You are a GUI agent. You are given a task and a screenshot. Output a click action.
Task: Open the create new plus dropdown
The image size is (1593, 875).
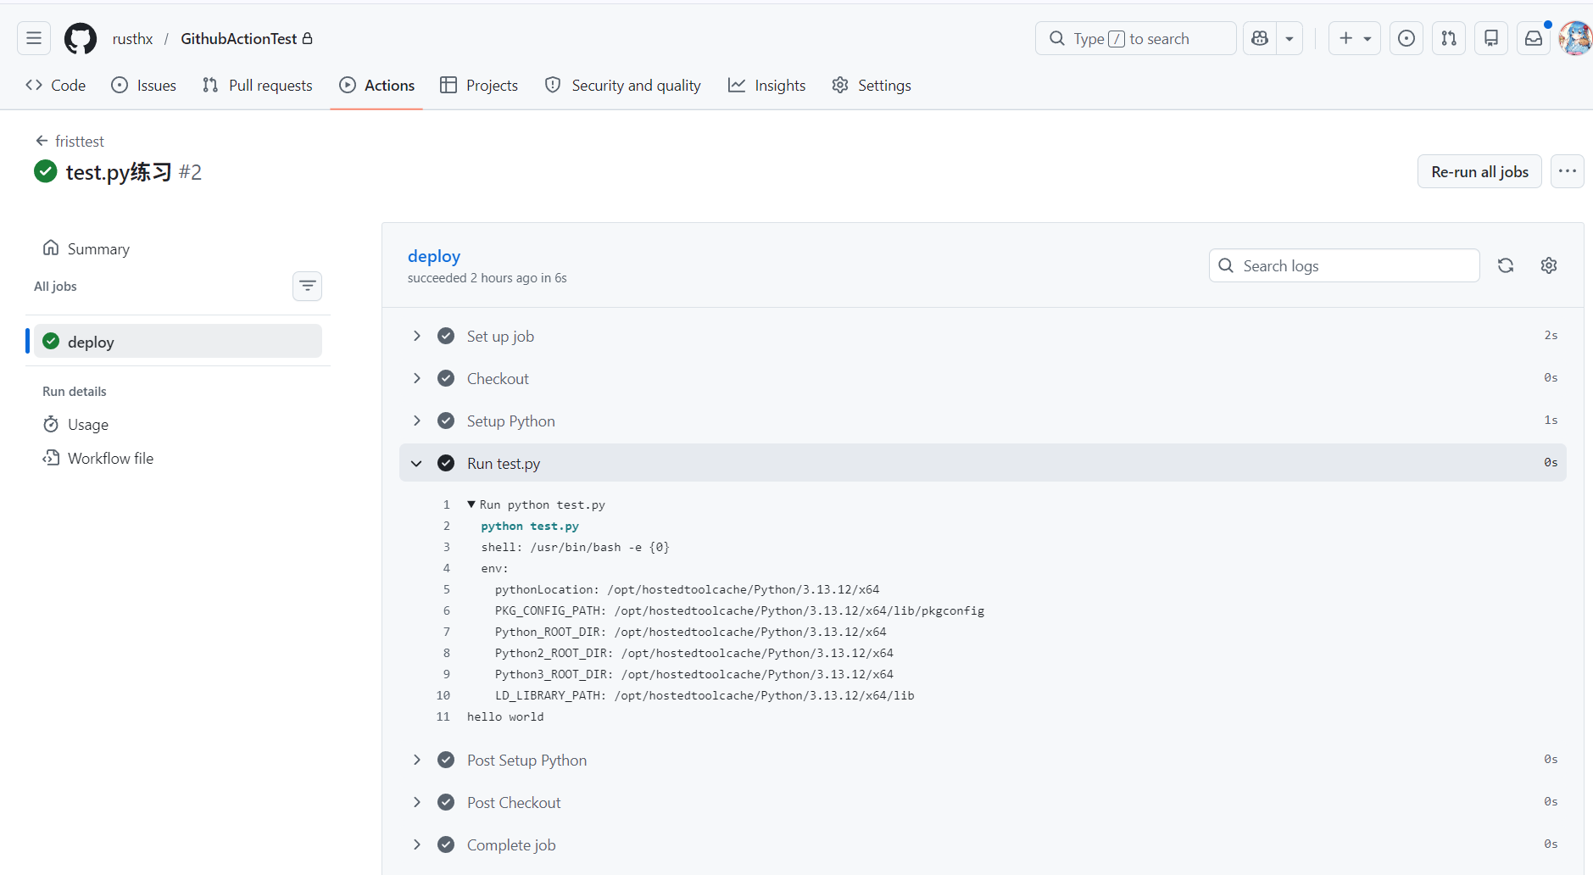click(1354, 39)
